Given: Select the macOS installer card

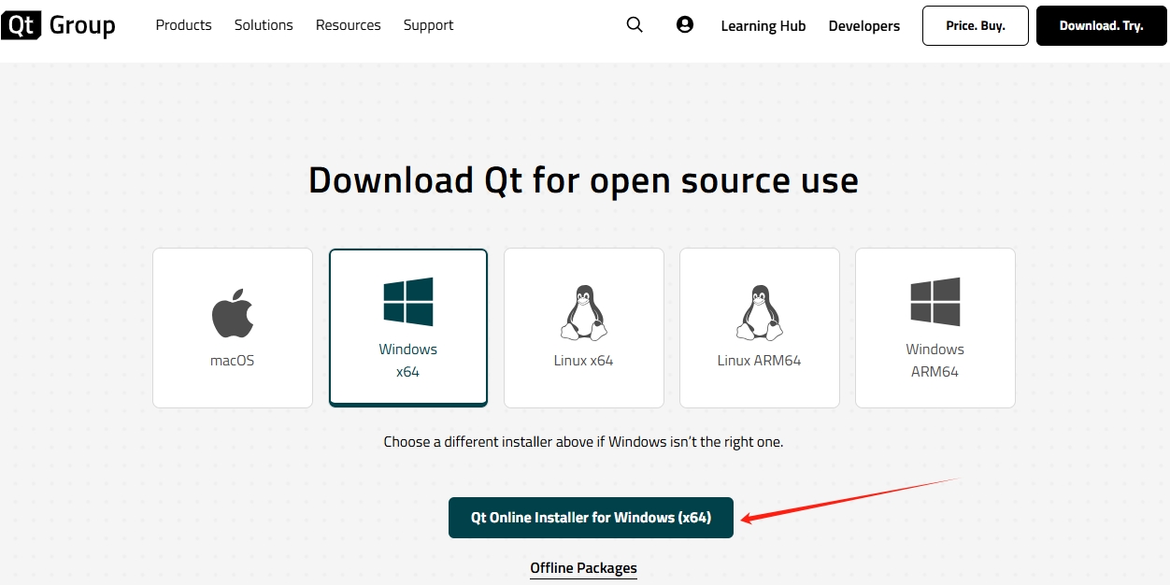Looking at the screenshot, I should 233,328.
